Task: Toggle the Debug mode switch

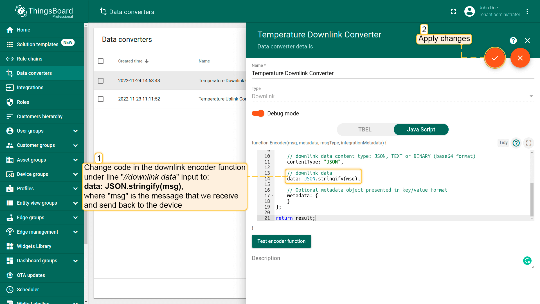Action: tap(258, 113)
